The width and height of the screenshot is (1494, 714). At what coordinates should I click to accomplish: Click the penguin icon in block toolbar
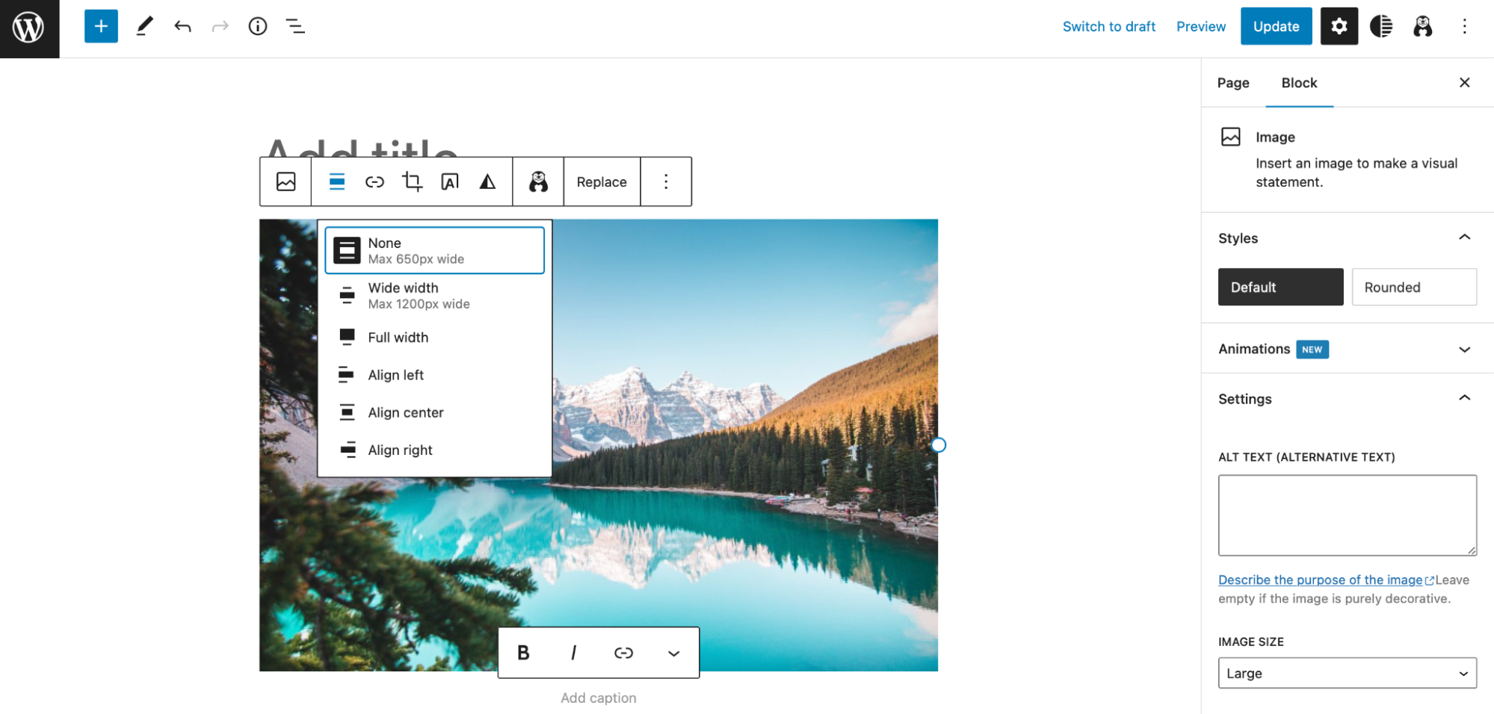pyautogui.click(x=538, y=181)
